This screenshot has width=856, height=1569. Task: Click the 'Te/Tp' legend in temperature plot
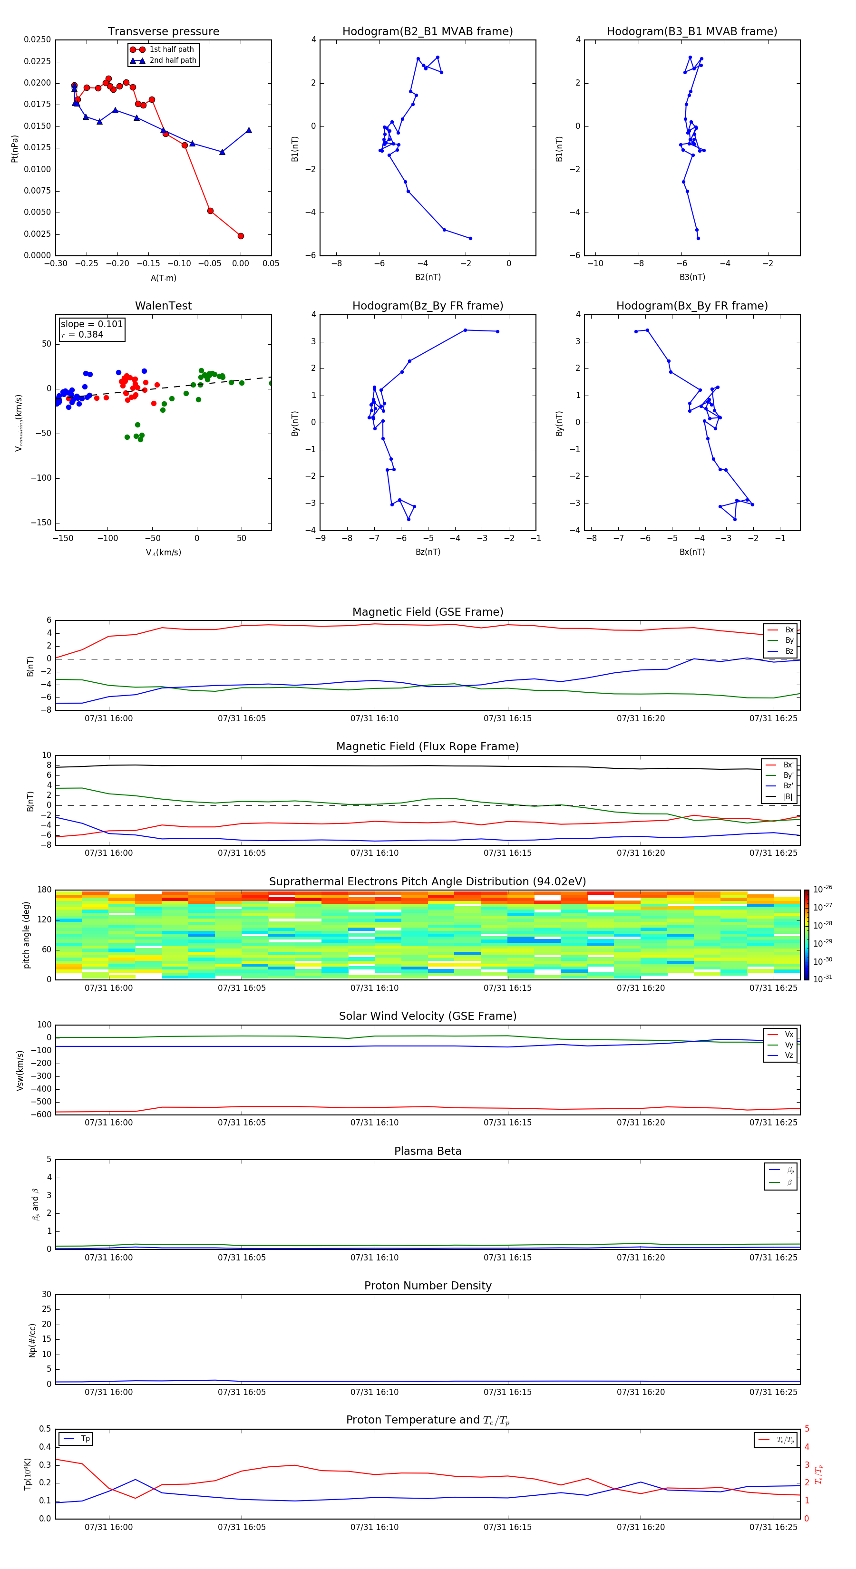775,1440
